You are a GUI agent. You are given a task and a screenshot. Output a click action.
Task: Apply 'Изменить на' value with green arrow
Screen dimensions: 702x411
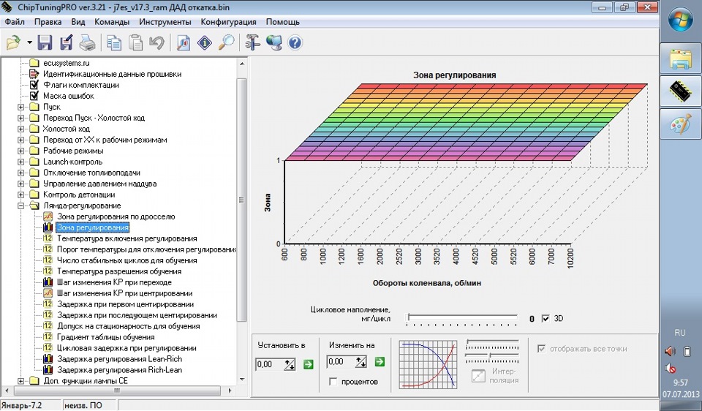380,361
